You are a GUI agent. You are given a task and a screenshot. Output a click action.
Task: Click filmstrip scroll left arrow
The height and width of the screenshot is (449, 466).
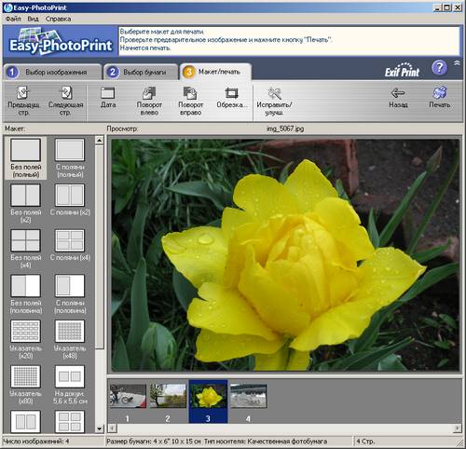[x=112, y=429]
